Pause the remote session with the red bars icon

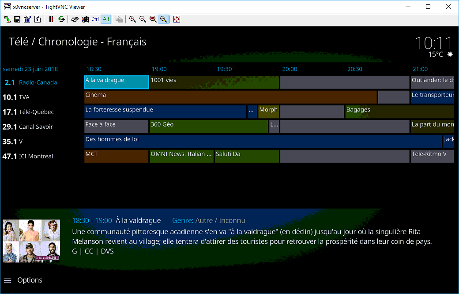click(x=51, y=19)
